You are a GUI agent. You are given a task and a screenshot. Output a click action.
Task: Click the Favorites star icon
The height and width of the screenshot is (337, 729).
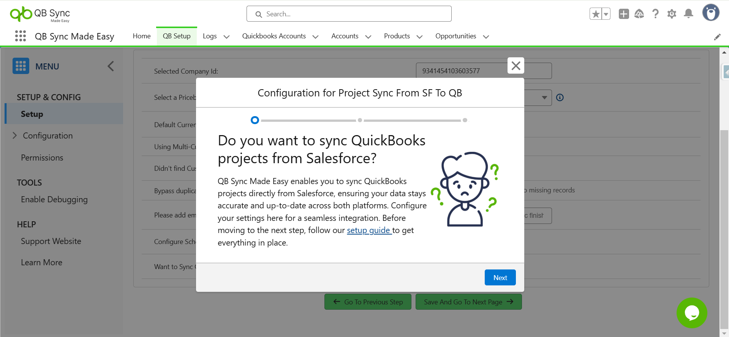pos(596,14)
